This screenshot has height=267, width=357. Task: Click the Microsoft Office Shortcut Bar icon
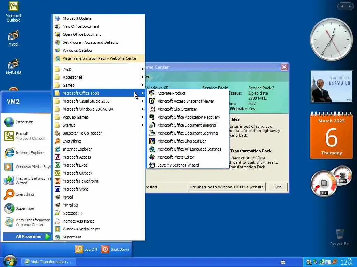(x=152, y=141)
